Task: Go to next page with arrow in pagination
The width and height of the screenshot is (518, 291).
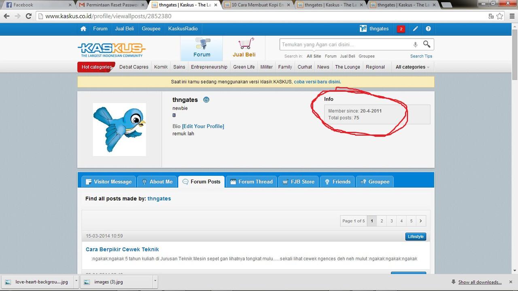Action: point(421,221)
